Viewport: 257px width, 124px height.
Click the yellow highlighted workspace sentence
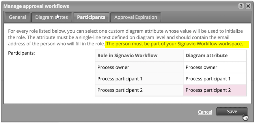(177, 44)
